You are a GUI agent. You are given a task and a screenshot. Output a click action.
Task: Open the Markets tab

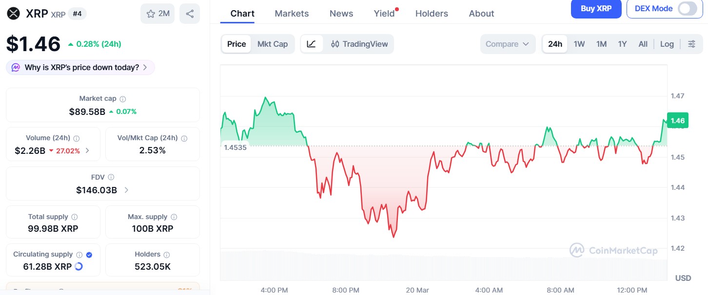coord(292,14)
